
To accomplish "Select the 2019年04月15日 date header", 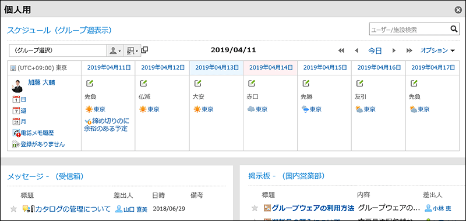I will tap(325, 68).
